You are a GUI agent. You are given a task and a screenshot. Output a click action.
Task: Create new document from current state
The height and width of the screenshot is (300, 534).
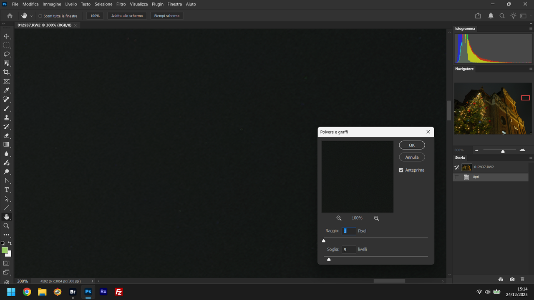click(501, 279)
